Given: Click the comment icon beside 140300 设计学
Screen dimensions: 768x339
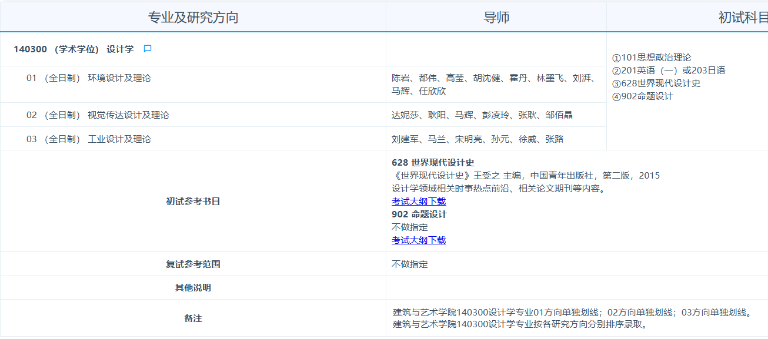Looking at the screenshot, I should click(x=148, y=49).
